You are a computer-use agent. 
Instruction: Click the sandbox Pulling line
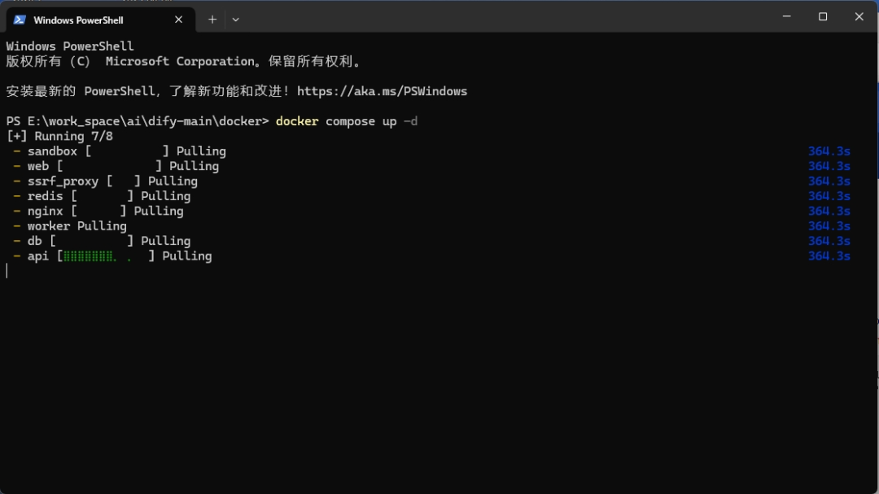pyautogui.click(x=120, y=151)
